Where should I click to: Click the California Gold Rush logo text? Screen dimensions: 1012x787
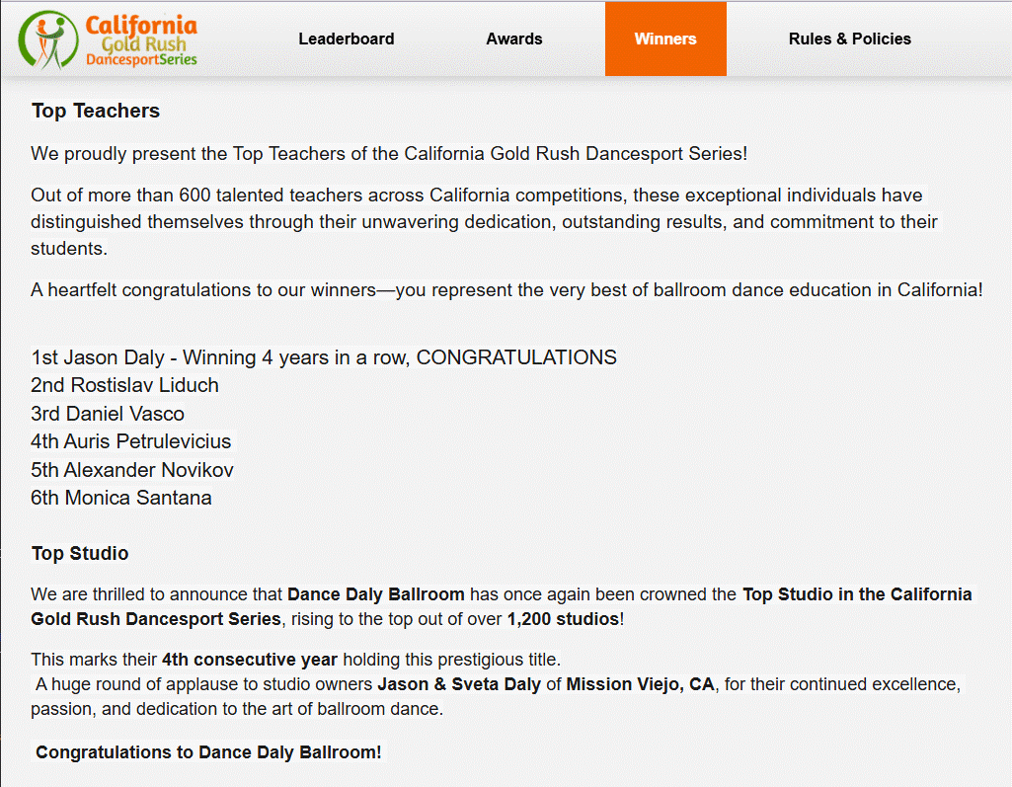coord(141,40)
